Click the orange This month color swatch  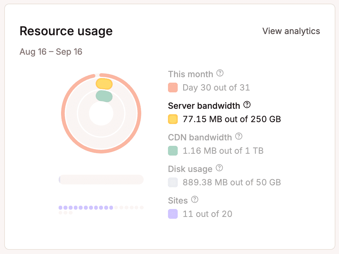tap(173, 88)
